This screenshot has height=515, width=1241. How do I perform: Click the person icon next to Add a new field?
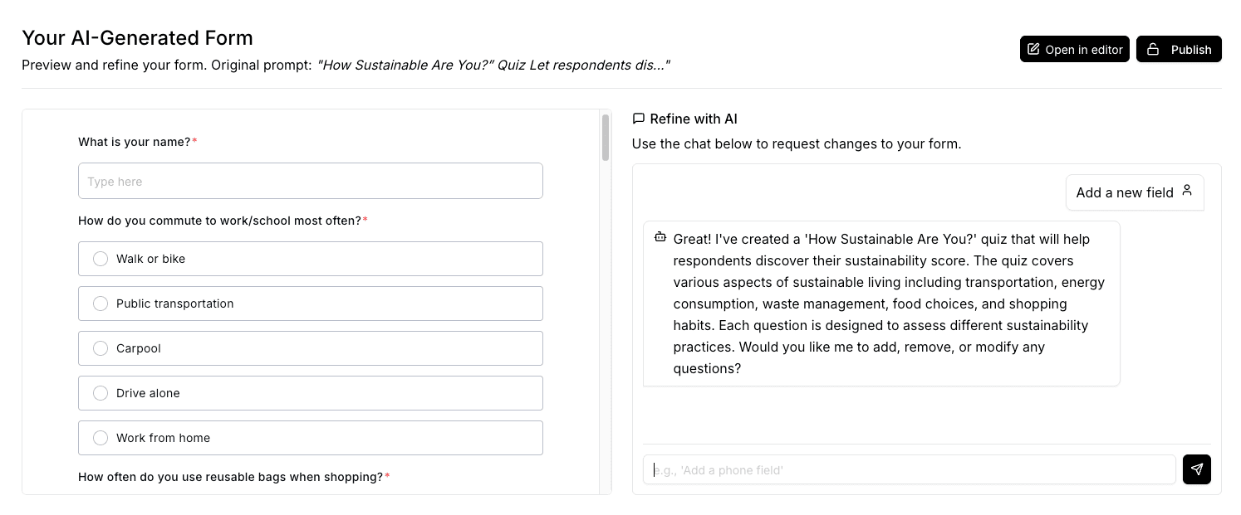tap(1186, 190)
